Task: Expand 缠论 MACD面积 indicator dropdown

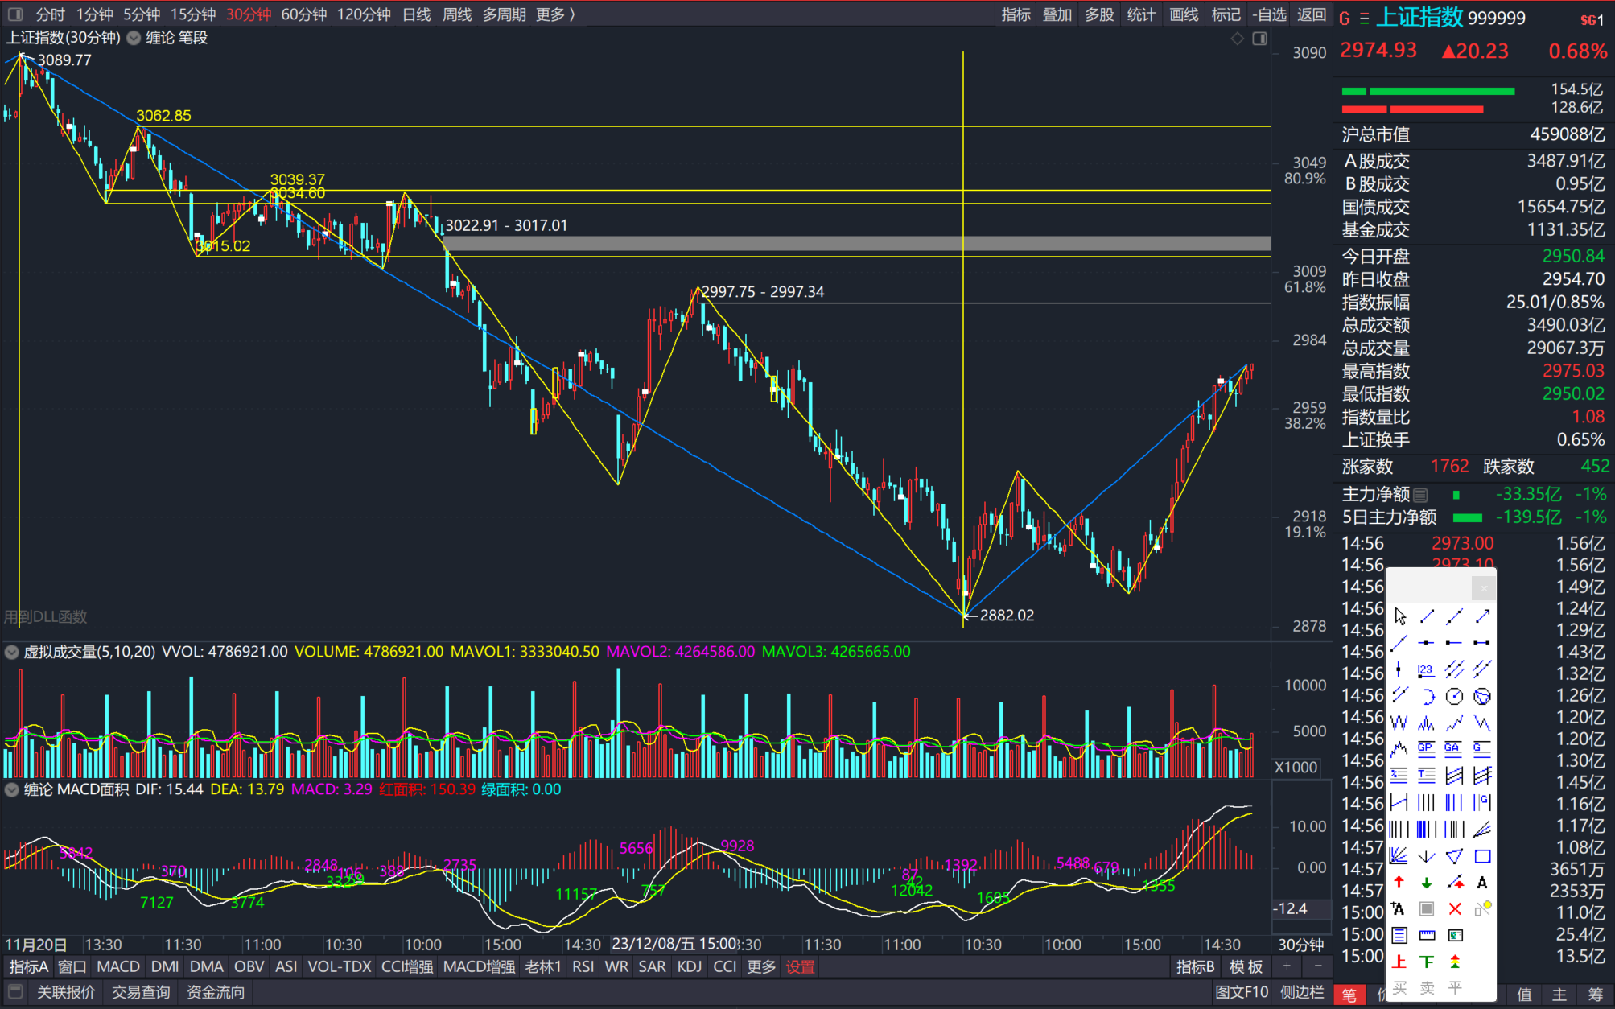Action: 12,789
